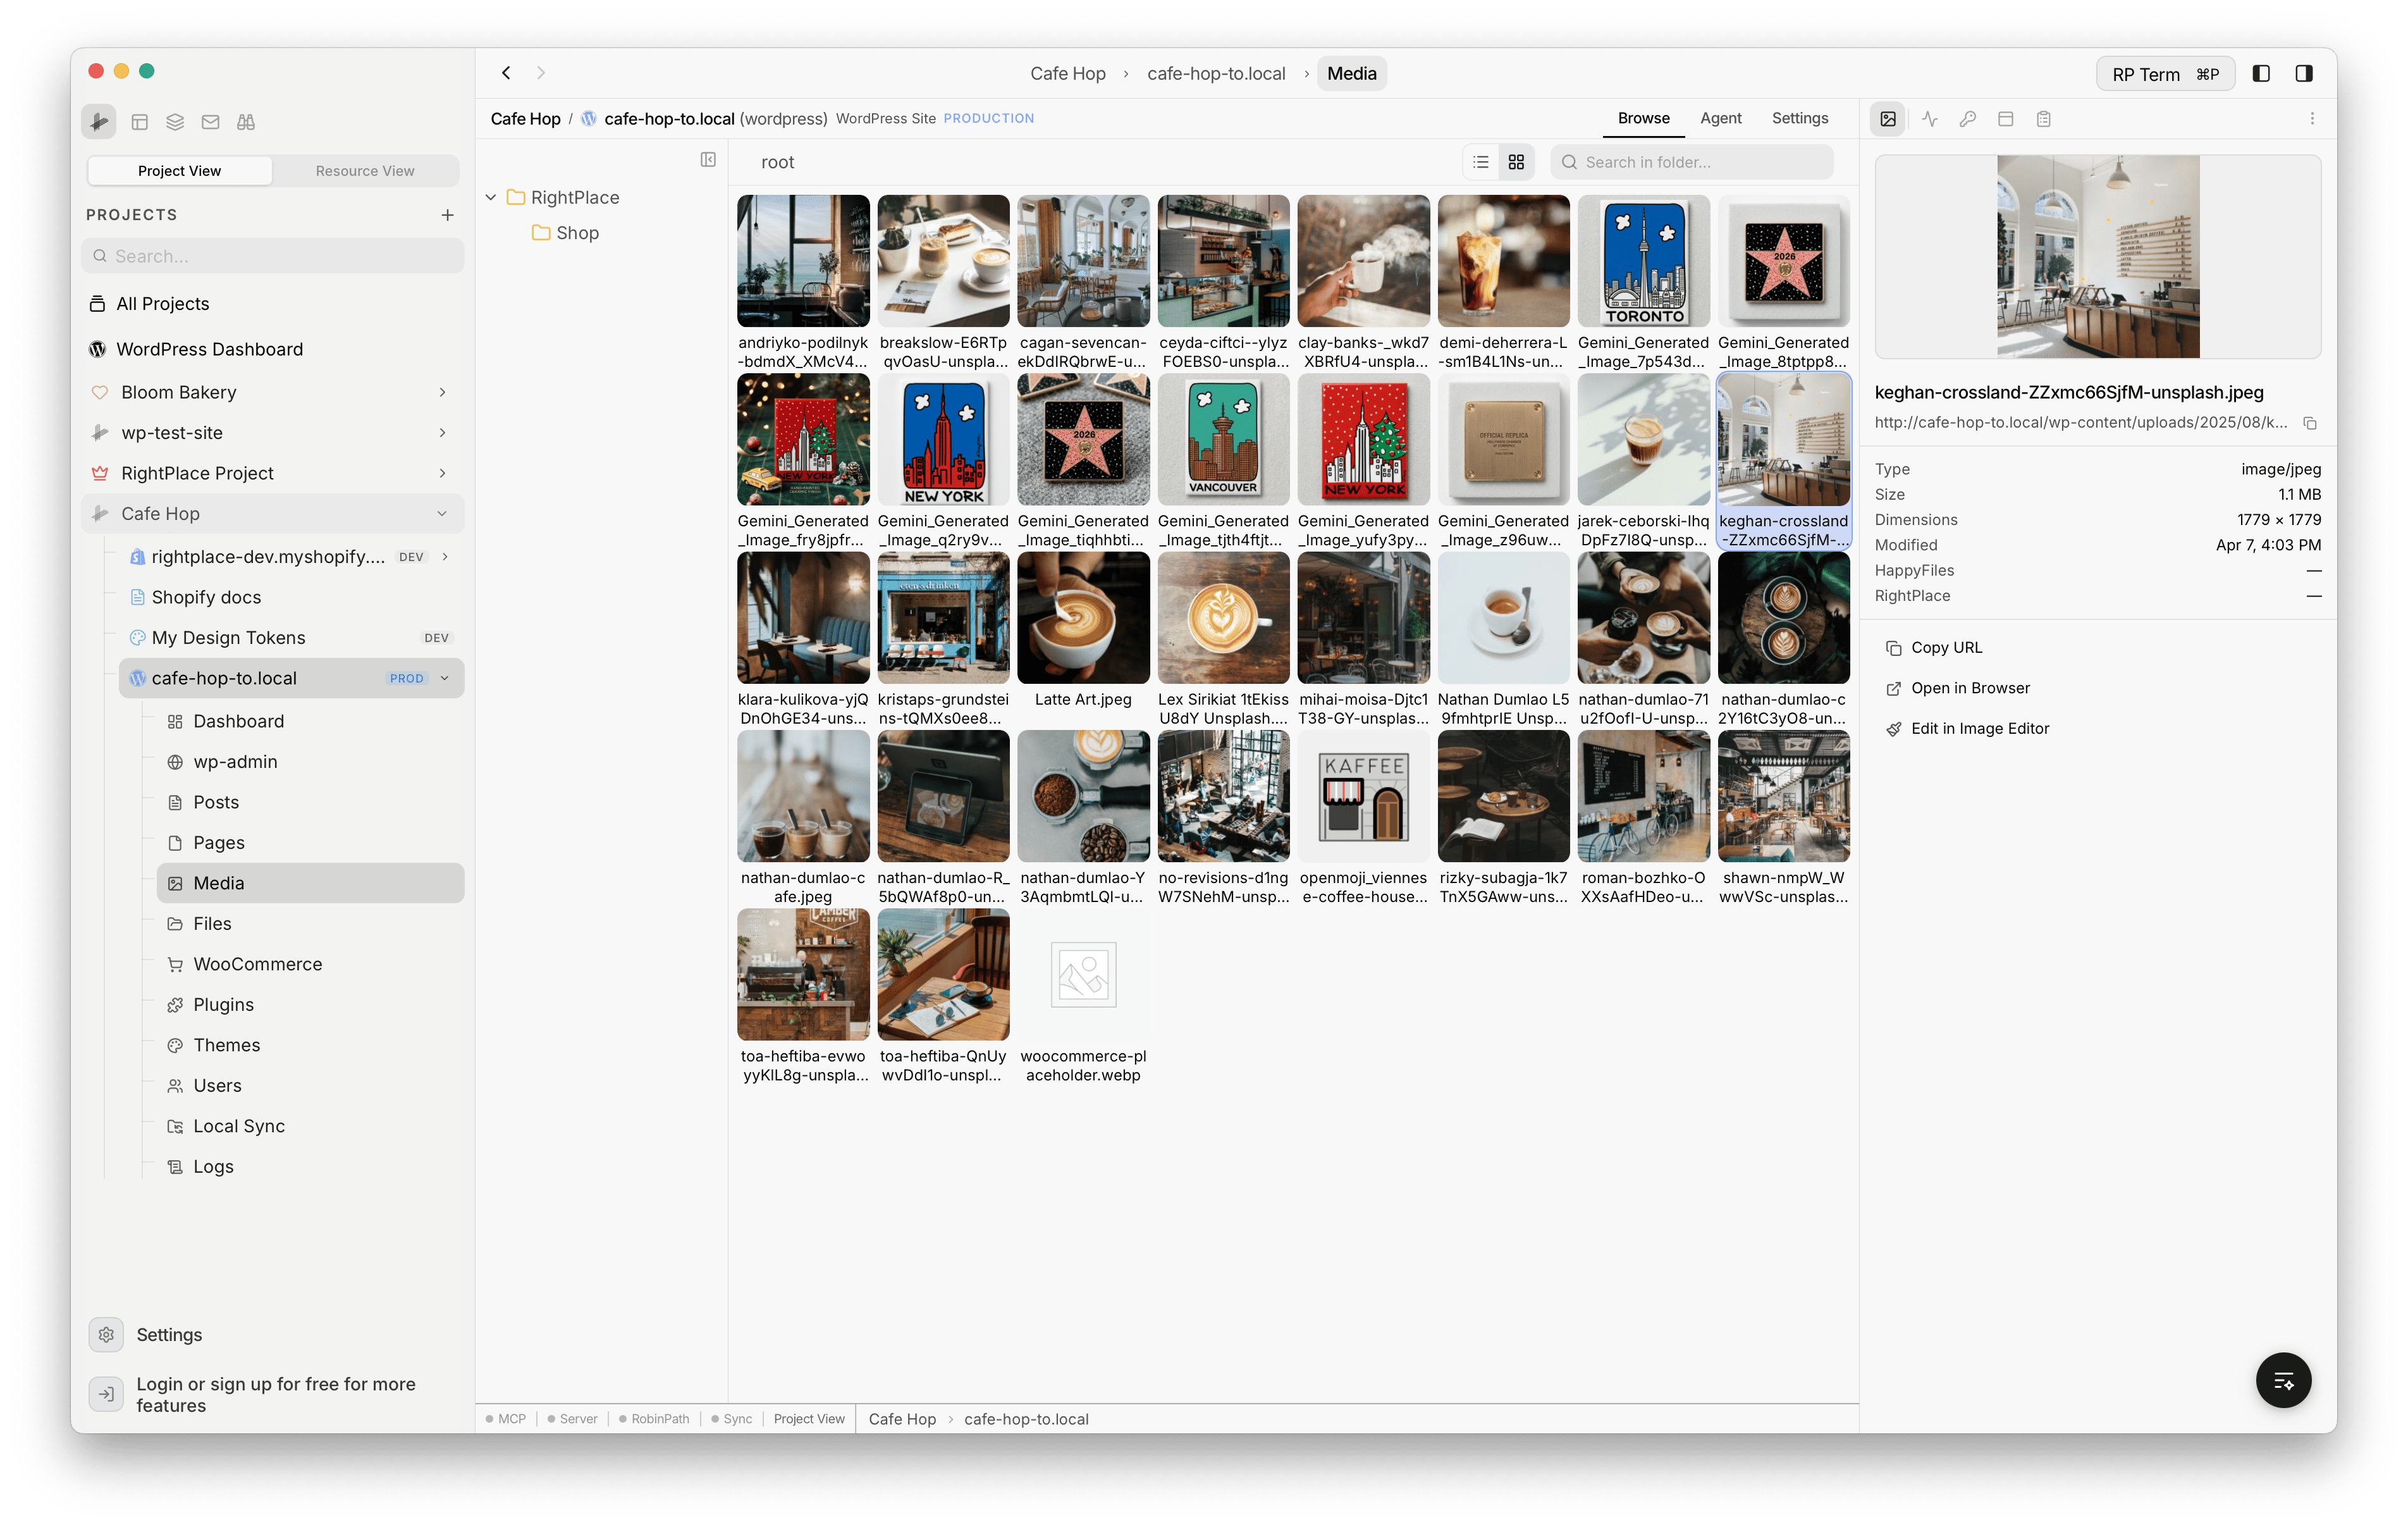Switch to Resource View
Viewport: 2408px width, 1527px height.
pos(365,170)
